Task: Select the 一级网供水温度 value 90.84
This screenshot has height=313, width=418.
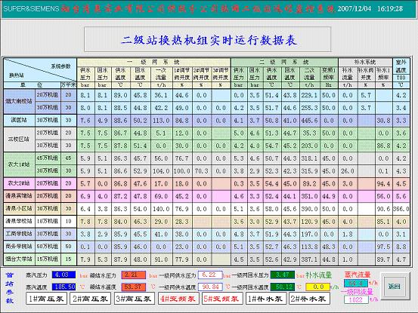Action: pyautogui.click(x=210, y=287)
